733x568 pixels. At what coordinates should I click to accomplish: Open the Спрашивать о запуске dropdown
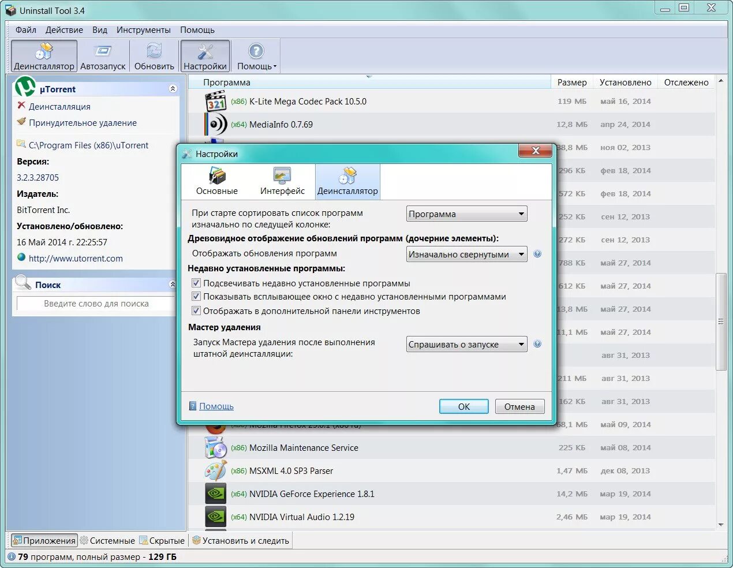466,344
